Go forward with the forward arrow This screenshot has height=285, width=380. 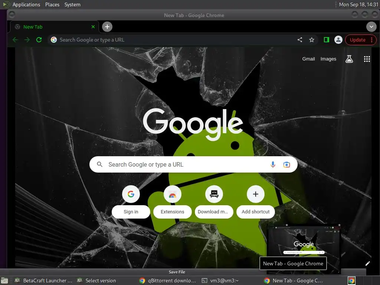click(x=27, y=40)
